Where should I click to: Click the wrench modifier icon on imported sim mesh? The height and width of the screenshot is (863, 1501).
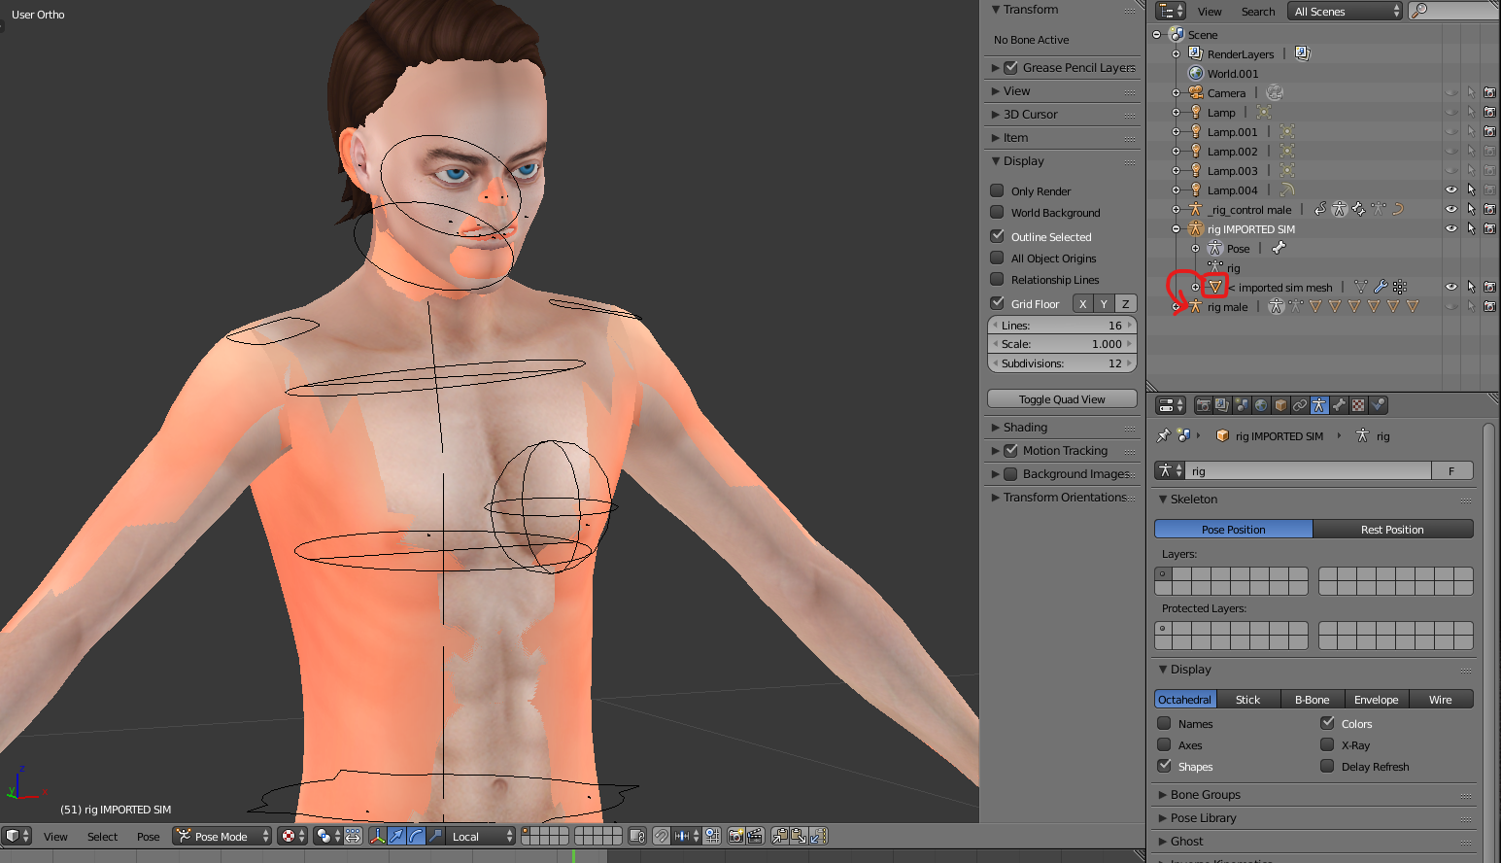point(1380,287)
